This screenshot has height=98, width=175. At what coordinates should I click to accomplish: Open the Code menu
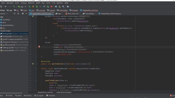[x=17, y=3]
